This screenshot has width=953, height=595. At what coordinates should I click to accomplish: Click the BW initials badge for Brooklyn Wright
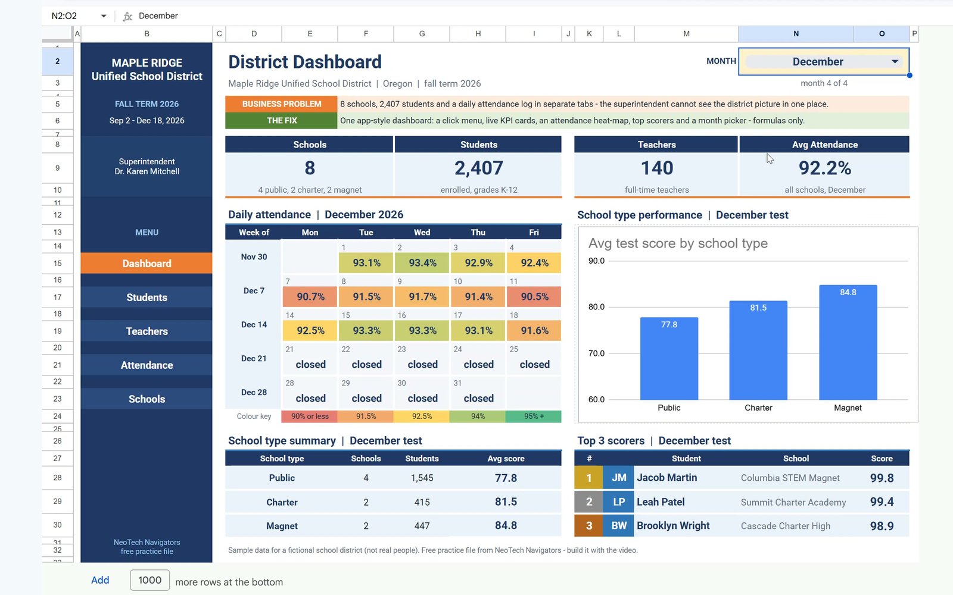tap(619, 526)
